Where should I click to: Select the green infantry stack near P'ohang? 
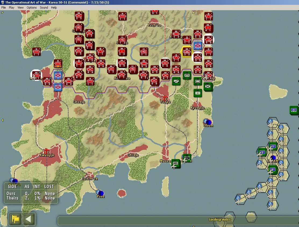pos(208,87)
